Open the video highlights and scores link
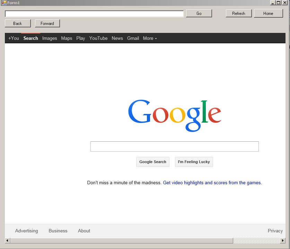The image size is (290, 249). [x=212, y=183]
